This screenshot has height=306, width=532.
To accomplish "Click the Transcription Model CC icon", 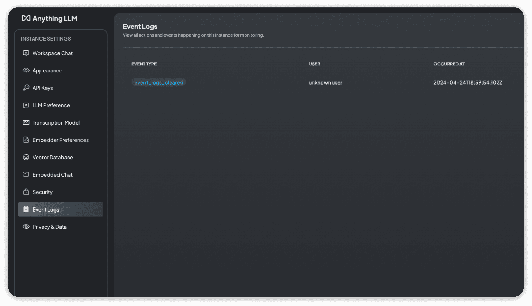I will [26, 123].
